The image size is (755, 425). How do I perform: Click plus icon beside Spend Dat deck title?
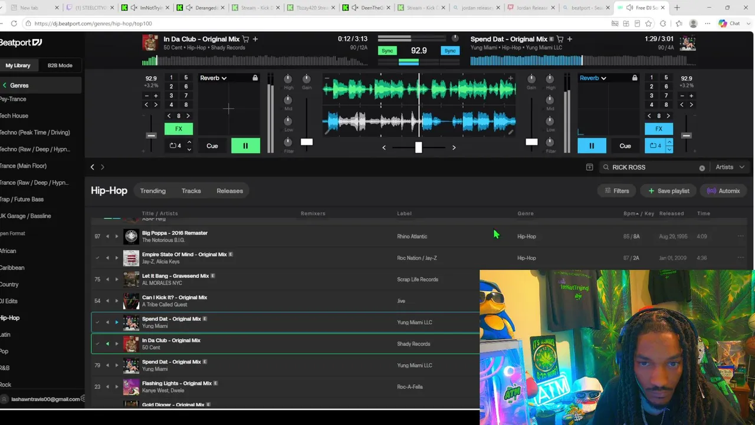coord(569,39)
